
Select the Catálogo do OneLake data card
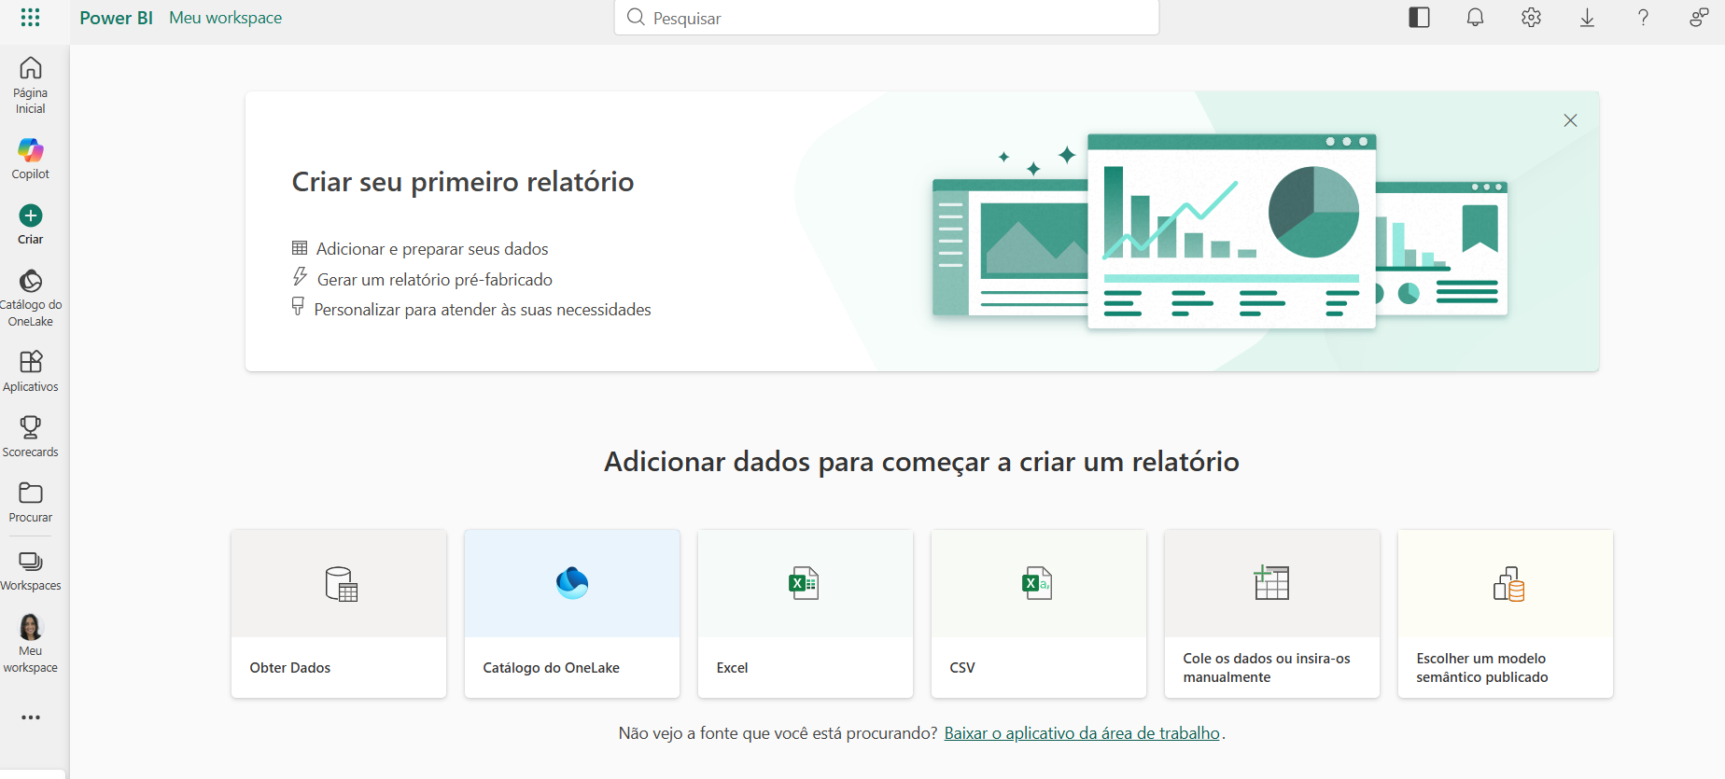(572, 614)
